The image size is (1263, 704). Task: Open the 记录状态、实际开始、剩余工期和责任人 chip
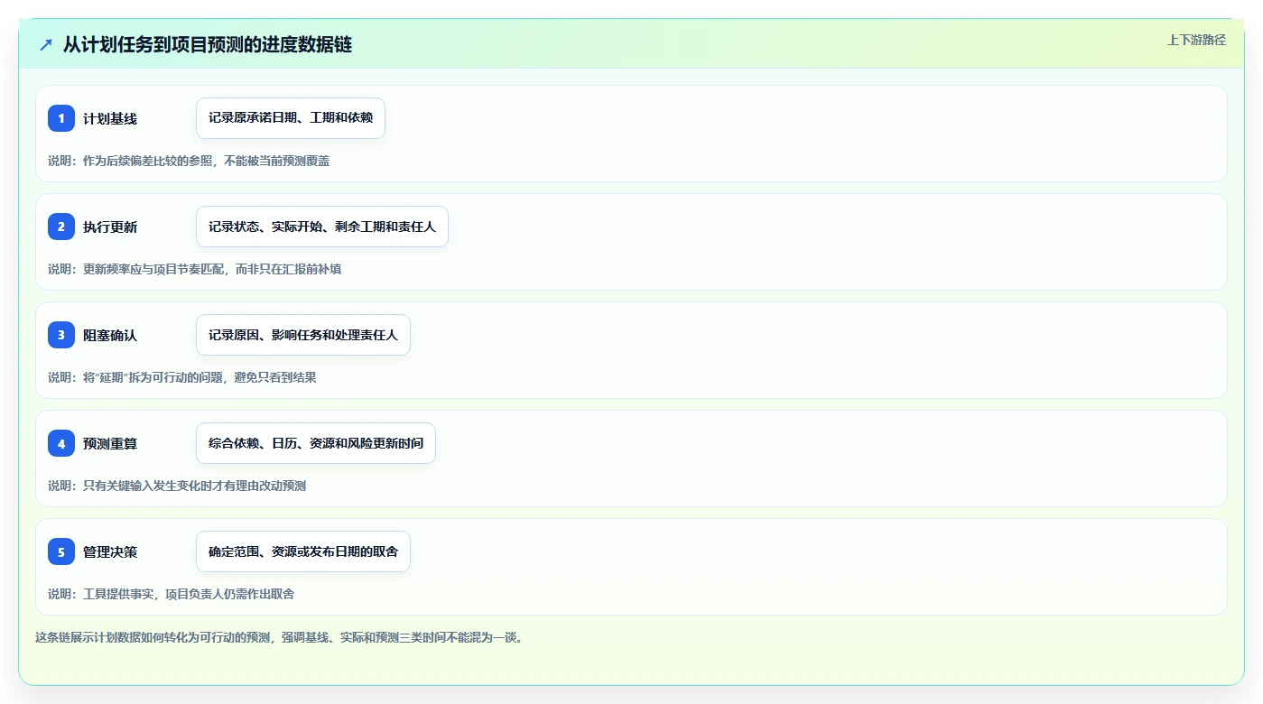(x=322, y=227)
